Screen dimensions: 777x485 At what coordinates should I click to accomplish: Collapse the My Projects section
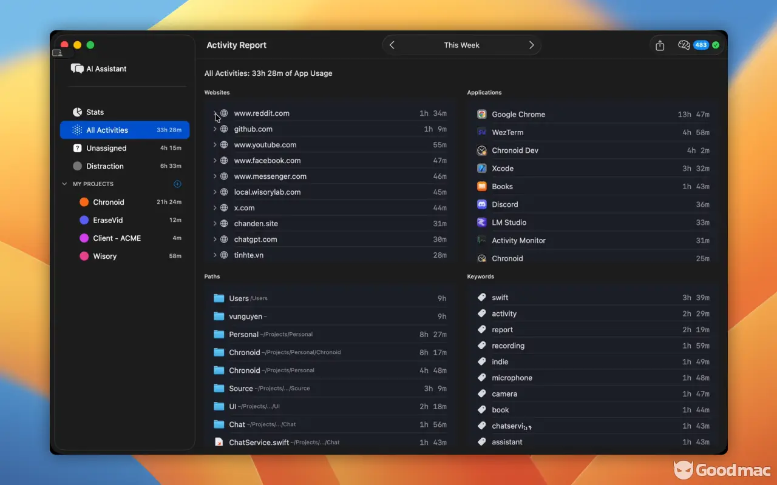(x=64, y=184)
